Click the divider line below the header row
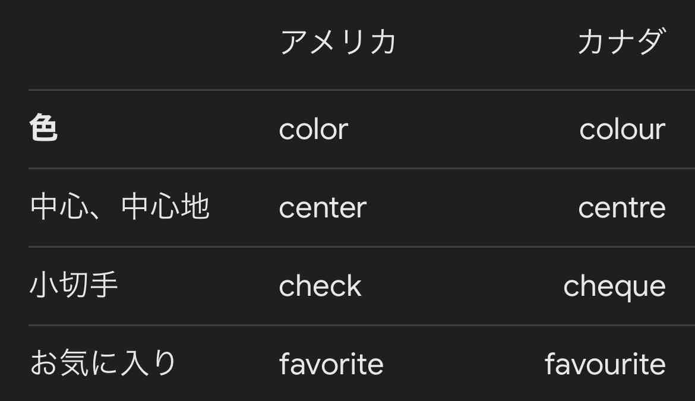695x401 pixels. [362, 90]
